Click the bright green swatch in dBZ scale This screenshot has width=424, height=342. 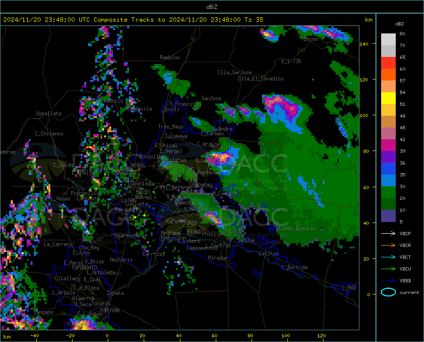(388, 192)
